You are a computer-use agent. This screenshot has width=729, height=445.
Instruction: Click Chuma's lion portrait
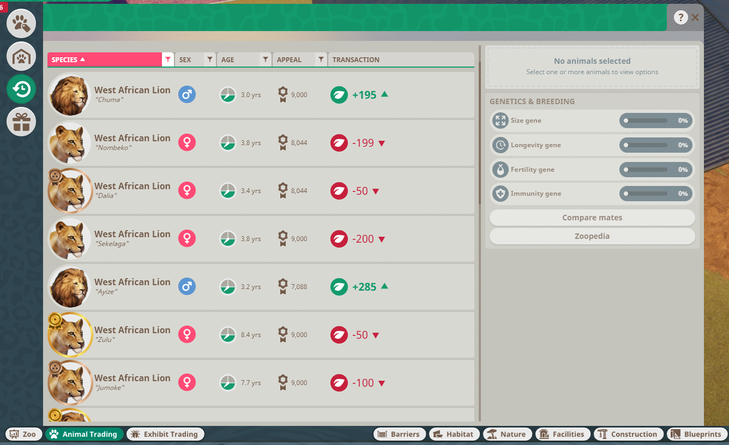click(69, 95)
